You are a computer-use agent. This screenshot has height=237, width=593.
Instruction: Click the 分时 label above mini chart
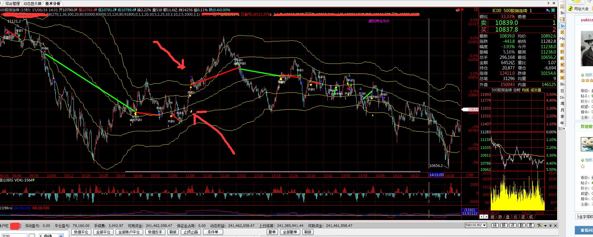click(x=517, y=90)
